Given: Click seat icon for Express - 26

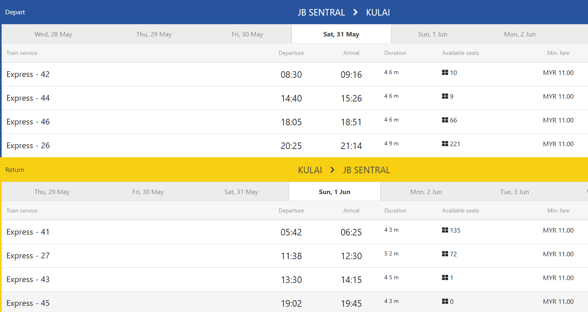Looking at the screenshot, I should pos(445,144).
